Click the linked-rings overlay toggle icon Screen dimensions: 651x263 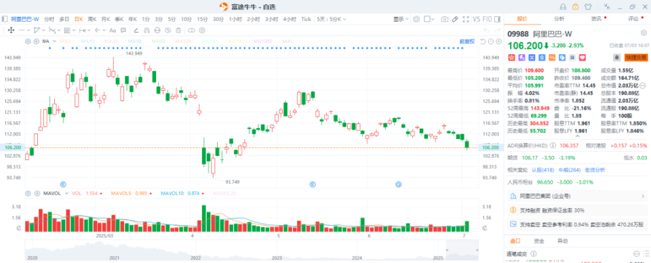tap(191, 31)
